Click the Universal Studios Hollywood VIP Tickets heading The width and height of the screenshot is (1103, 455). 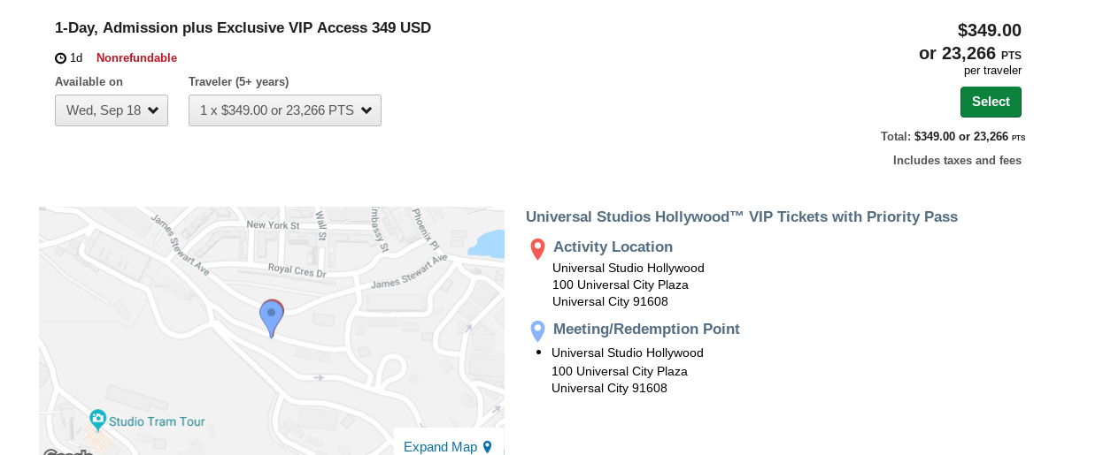point(742,217)
